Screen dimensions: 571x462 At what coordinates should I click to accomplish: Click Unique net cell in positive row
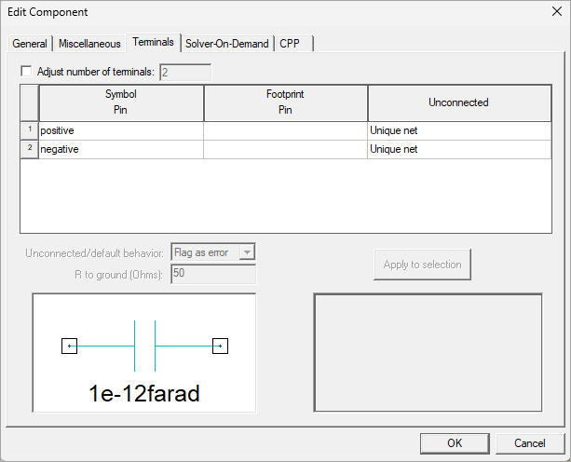459,130
